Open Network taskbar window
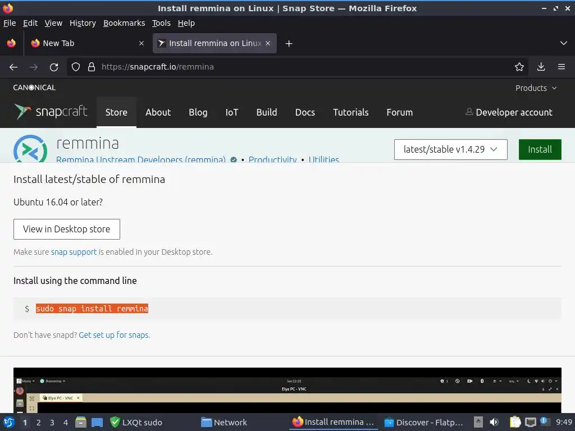575x431 pixels. [224, 422]
